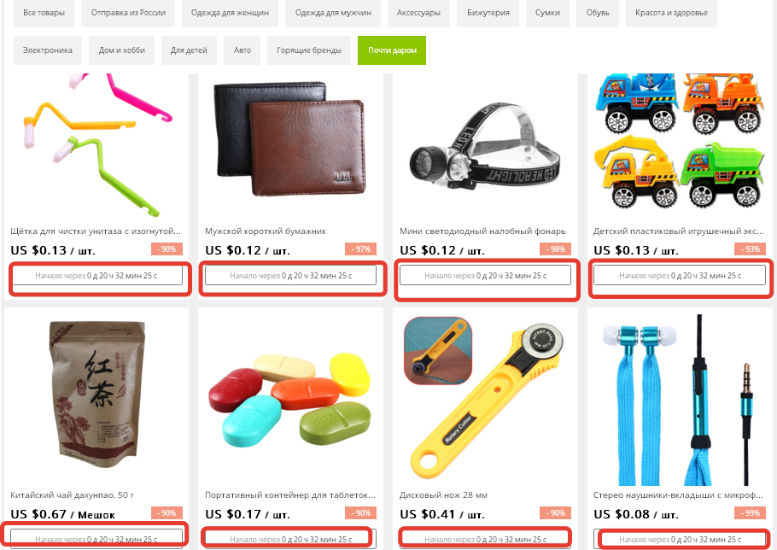
Task: Click the countdown button under toy trucks
Action: click(x=680, y=276)
